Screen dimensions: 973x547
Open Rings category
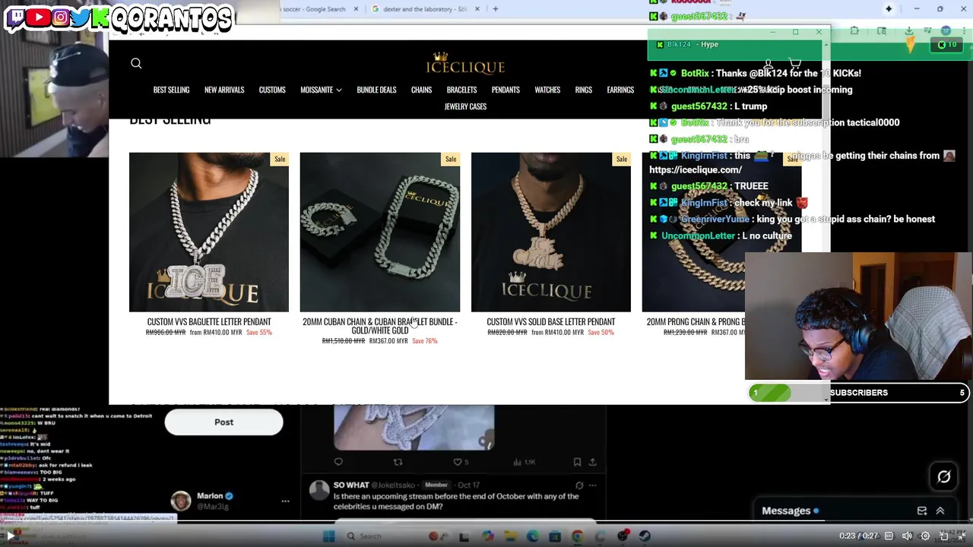pos(584,90)
